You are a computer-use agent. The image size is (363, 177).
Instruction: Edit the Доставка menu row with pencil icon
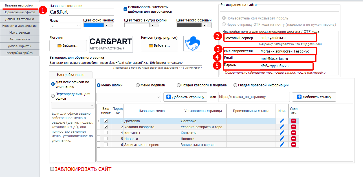282,121
